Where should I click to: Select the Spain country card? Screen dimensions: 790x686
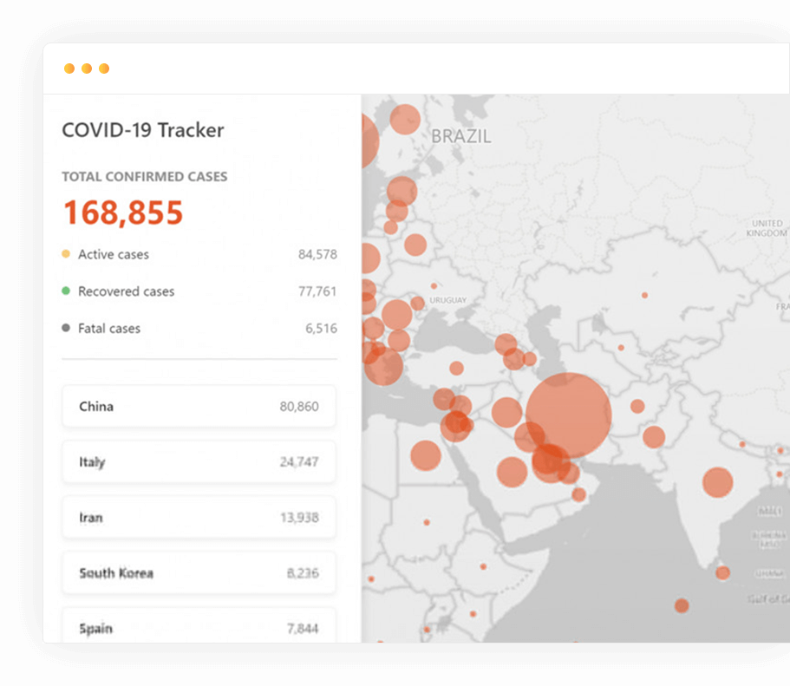coord(199,625)
